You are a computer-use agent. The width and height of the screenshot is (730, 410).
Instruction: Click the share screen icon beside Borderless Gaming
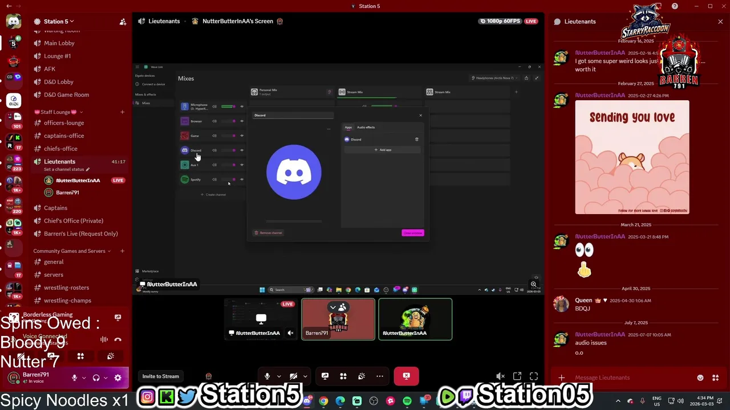pos(117,317)
